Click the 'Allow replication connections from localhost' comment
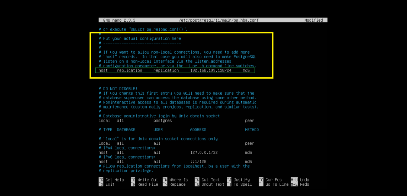This screenshot has height=196, width=407. (x=174, y=166)
